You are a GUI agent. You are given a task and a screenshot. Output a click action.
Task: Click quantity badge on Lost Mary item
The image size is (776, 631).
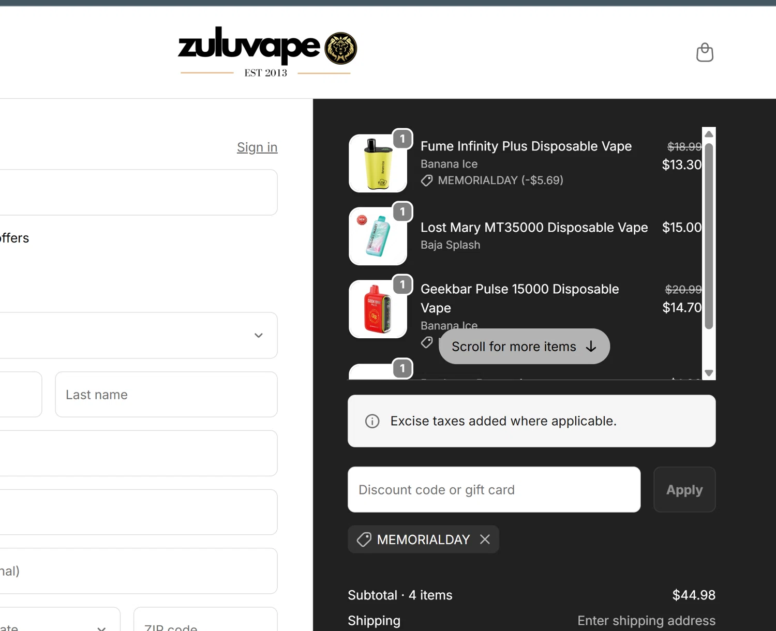pos(402,212)
